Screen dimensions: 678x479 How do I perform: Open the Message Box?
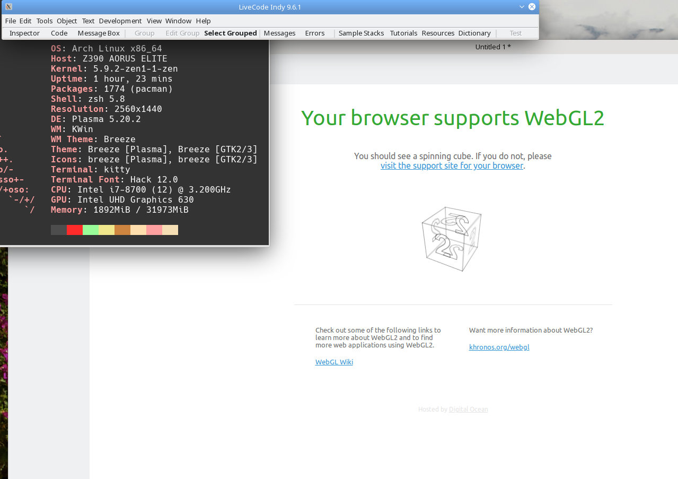coord(99,33)
